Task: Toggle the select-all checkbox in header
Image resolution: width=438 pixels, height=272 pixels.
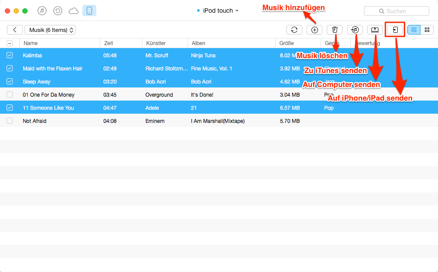Action: point(10,43)
